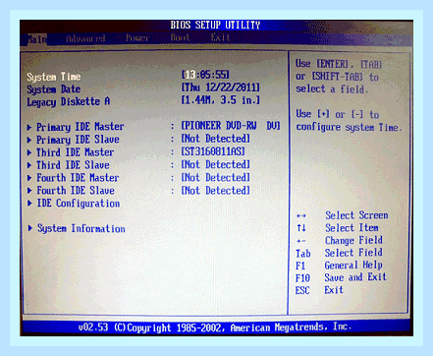Image resolution: width=433 pixels, height=356 pixels.
Task: Click the General Help text
Action: (353, 265)
